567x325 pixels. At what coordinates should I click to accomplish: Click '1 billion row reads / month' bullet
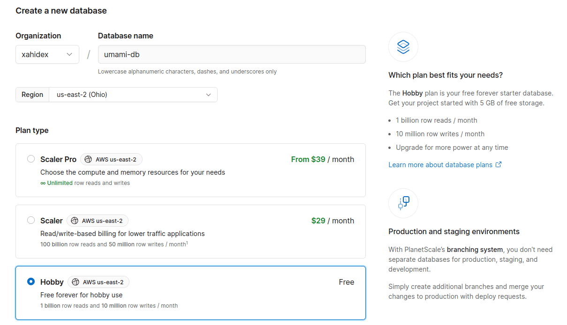click(x=436, y=120)
